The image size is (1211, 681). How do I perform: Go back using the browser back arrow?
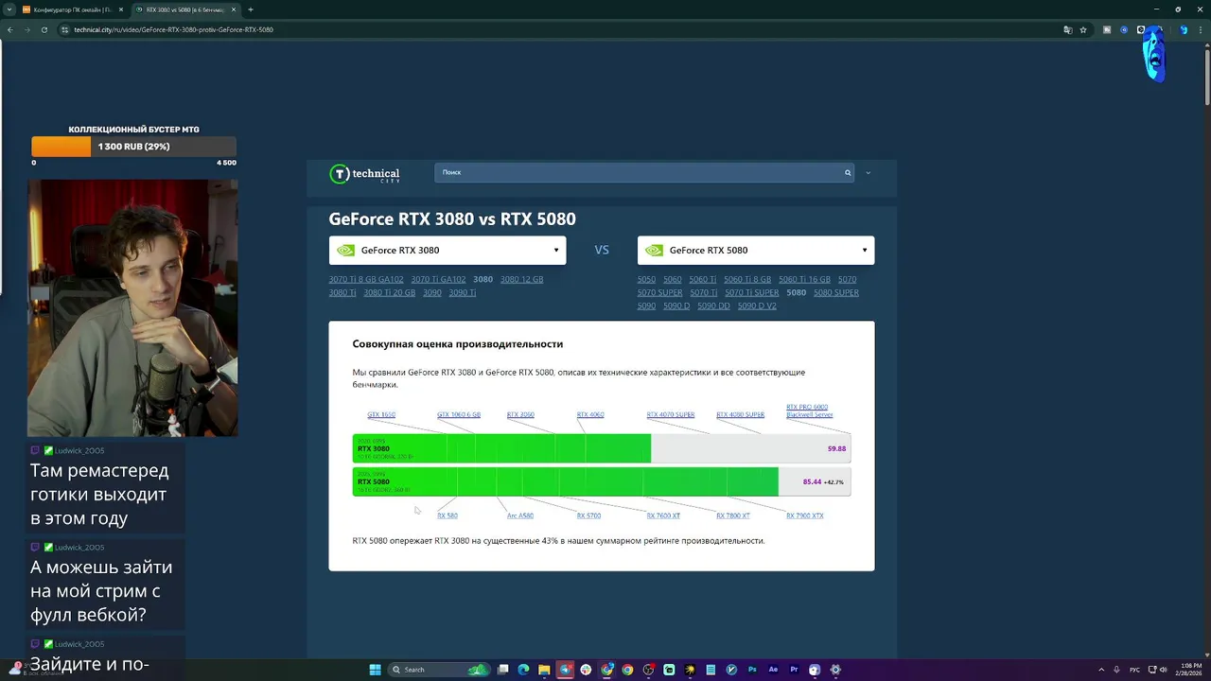click(9, 29)
